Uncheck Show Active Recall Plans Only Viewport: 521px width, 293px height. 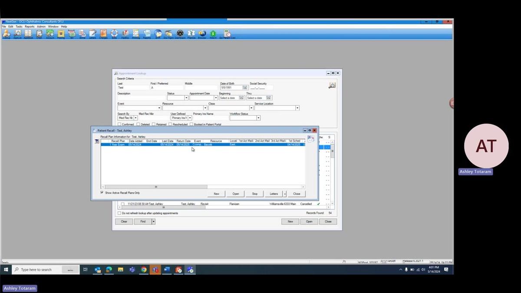102,193
